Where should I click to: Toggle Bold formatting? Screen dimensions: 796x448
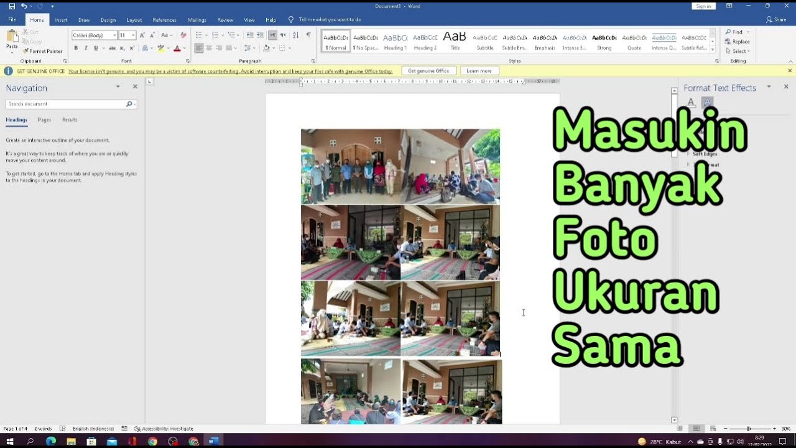pyautogui.click(x=76, y=48)
